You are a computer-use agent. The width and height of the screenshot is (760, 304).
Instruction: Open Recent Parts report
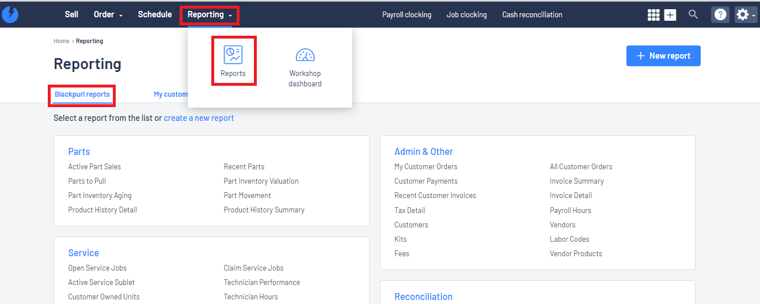pos(244,166)
